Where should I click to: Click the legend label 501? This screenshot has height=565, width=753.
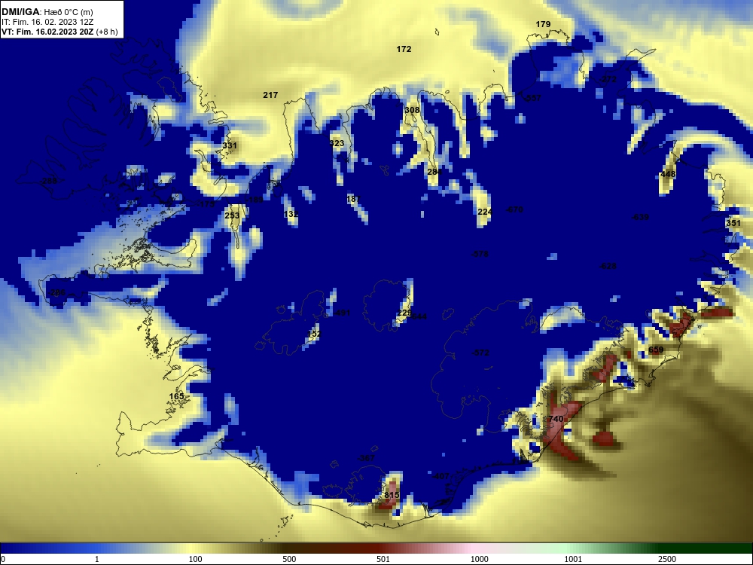click(383, 559)
